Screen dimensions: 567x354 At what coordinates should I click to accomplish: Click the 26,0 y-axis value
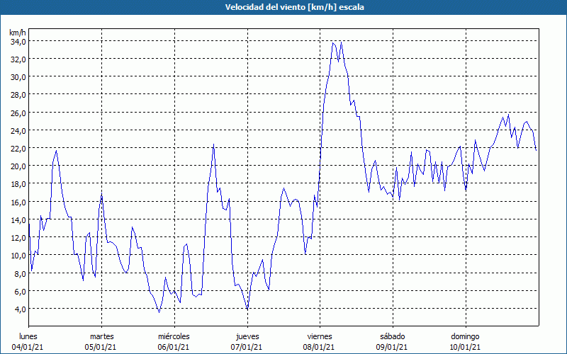[x=18, y=113]
